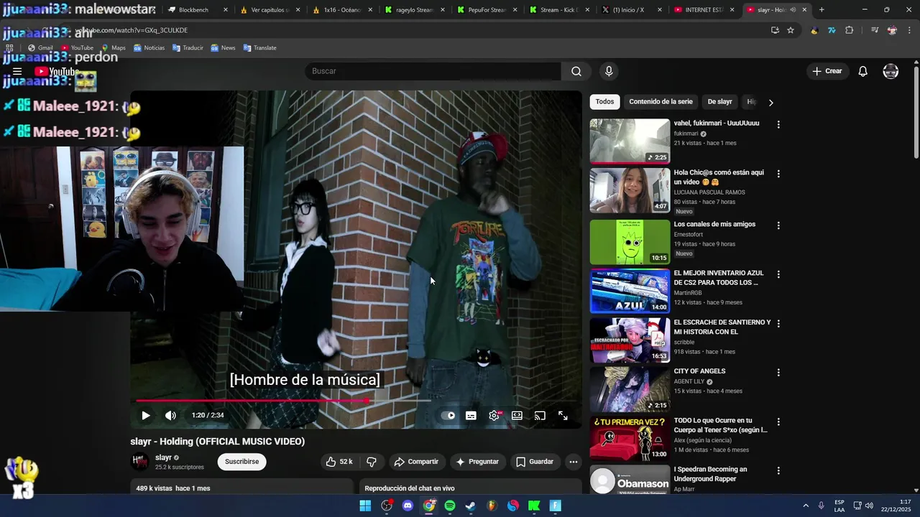Click the Preguntar button
Viewport: 920px width, 517px height.
click(x=477, y=462)
